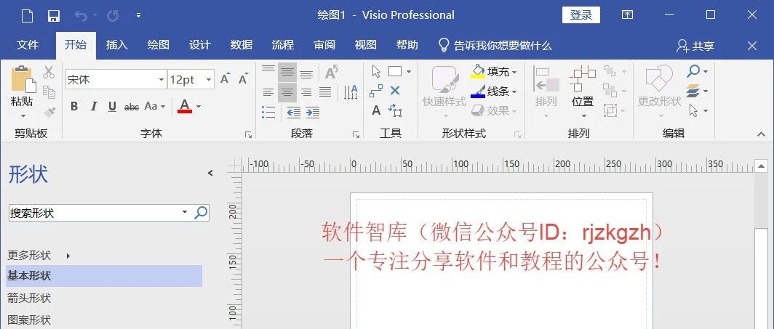Apply the red font color A
774x329 pixels.
(185, 106)
